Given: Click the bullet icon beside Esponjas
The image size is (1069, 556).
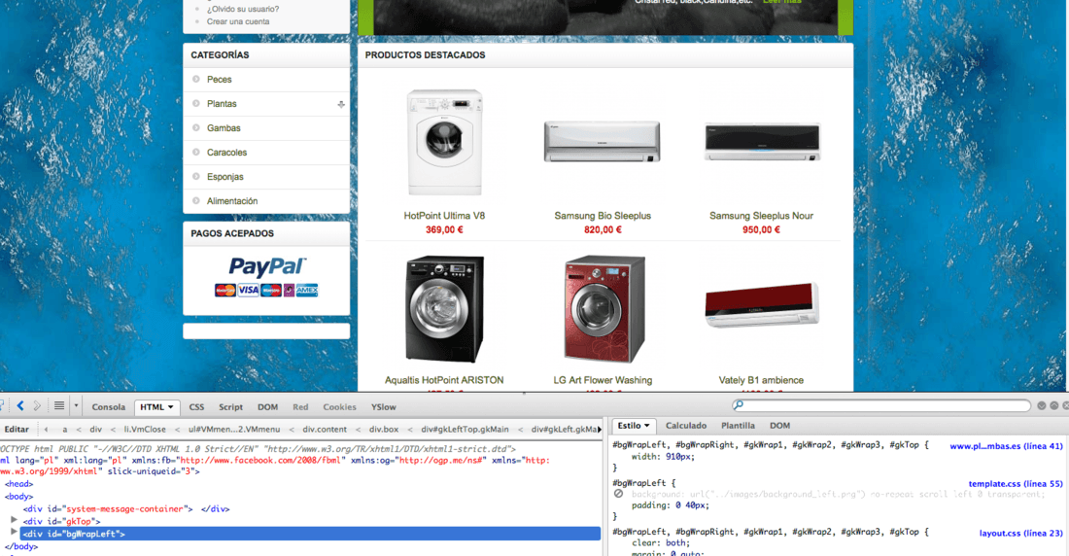Looking at the screenshot, I should pos(196,176).
